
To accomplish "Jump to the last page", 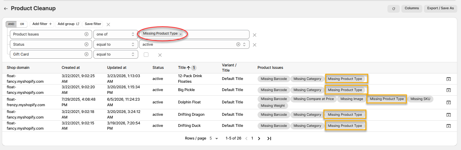I will (269, 139).
